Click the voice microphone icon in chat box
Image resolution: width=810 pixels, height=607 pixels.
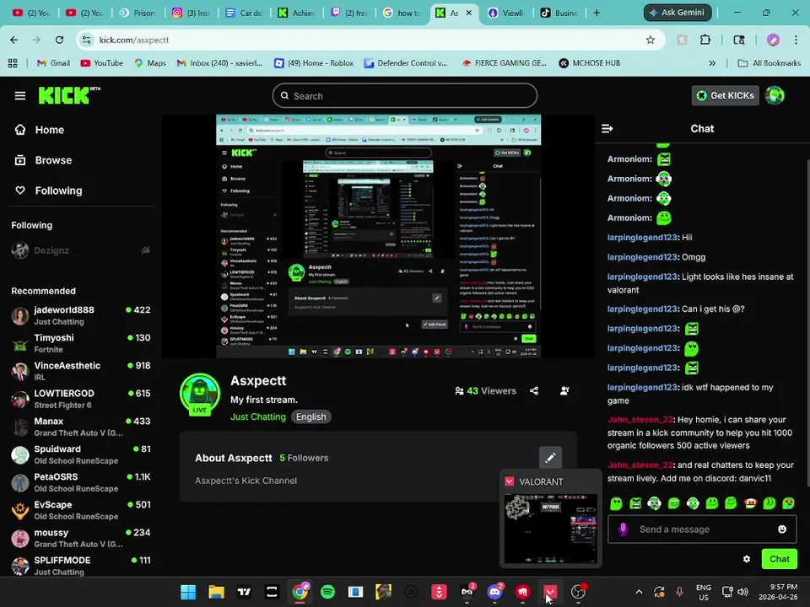pyautogui.click(x=623, y=529)
